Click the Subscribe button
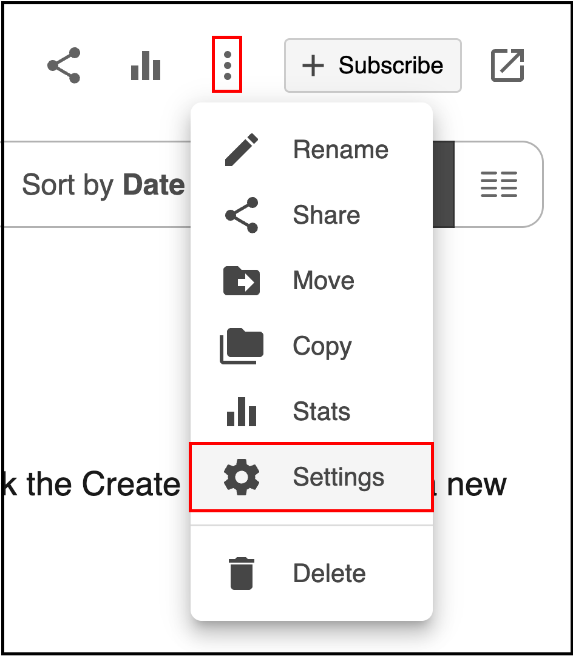This screenshot has width=573, height=656. pyautogui.click(x=373, y=65)
